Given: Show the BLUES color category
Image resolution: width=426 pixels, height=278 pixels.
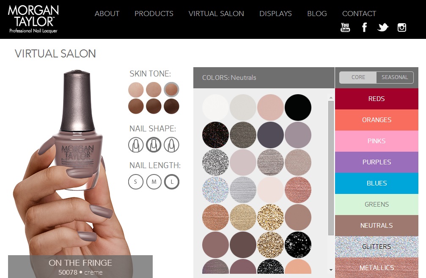Looking at the screenshot, I should pyautogui.click(x=377, y=183).
